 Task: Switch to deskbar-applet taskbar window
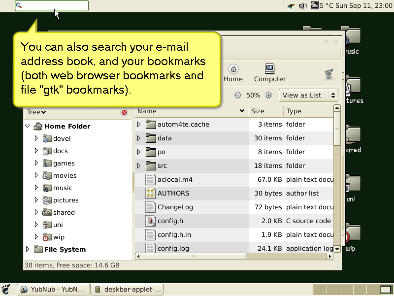(x=128, y=290)
